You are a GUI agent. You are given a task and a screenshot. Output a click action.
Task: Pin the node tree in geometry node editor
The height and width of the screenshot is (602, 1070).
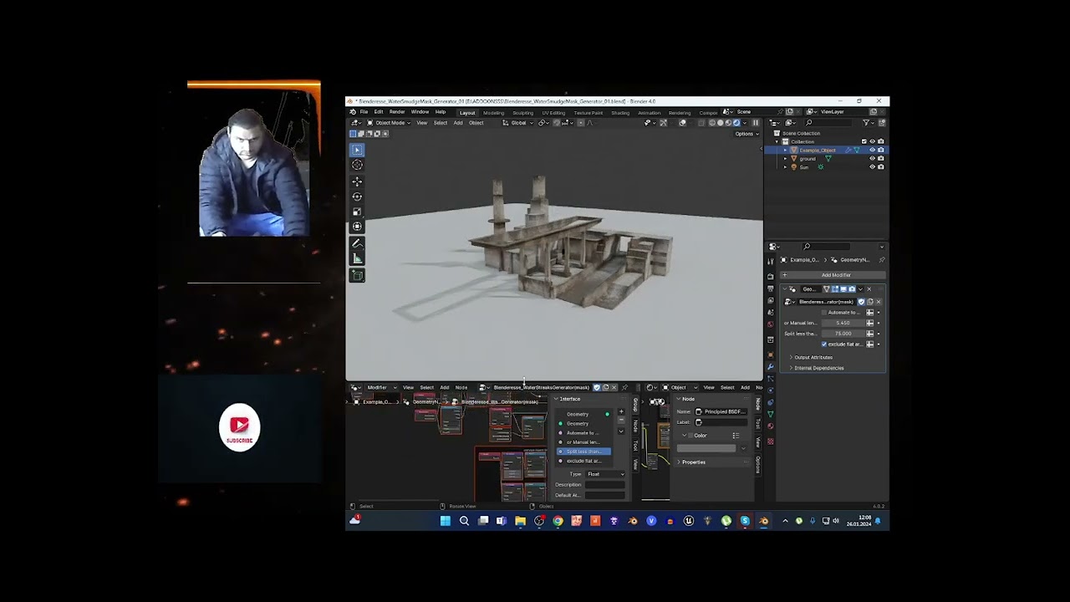[x=624, y=387]
